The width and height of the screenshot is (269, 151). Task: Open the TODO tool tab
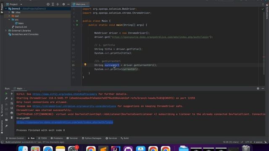tap(42, 138)
